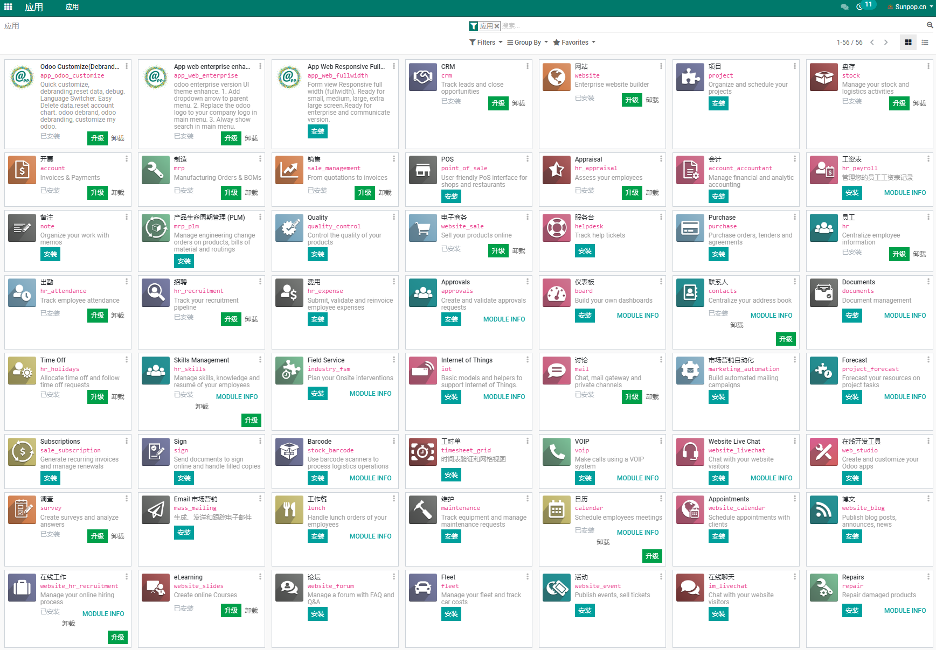Click the Barcode scanner box icon
This screenshot has width=936, height=650.
coord(289,452)
